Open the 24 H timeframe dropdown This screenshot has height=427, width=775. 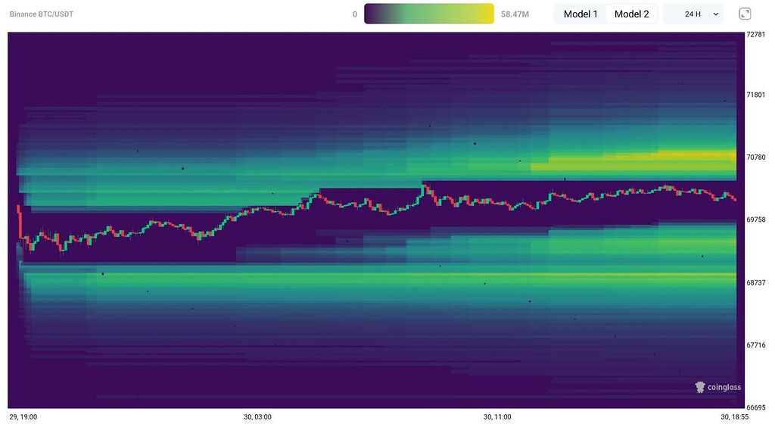[693, 14]
